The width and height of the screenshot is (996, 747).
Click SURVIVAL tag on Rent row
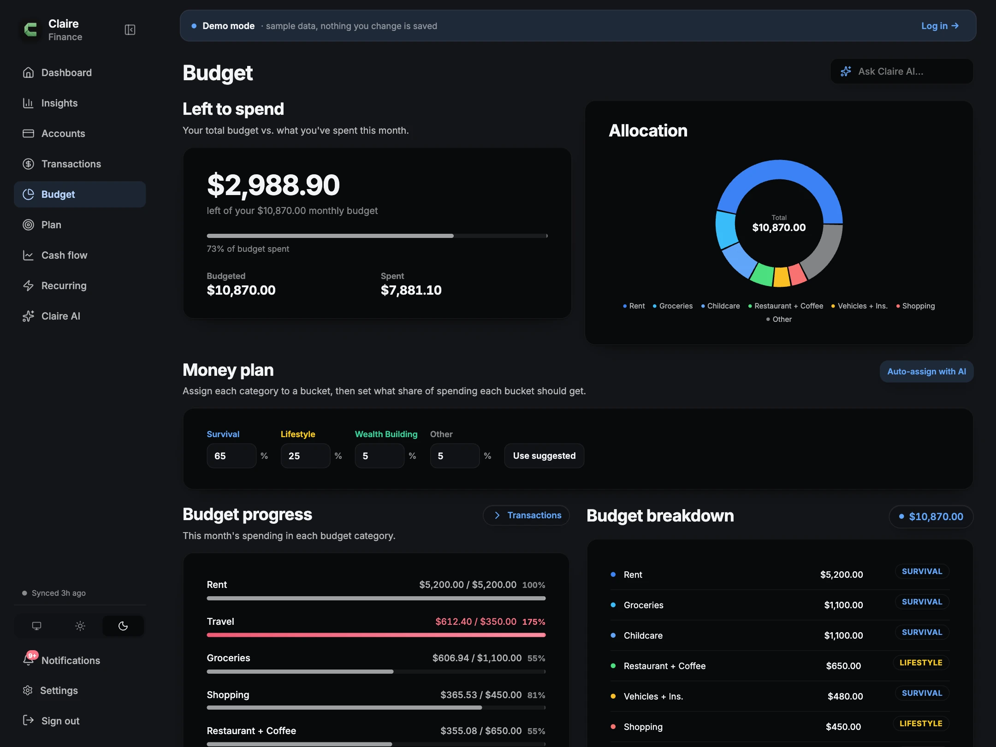click(922, 571)
